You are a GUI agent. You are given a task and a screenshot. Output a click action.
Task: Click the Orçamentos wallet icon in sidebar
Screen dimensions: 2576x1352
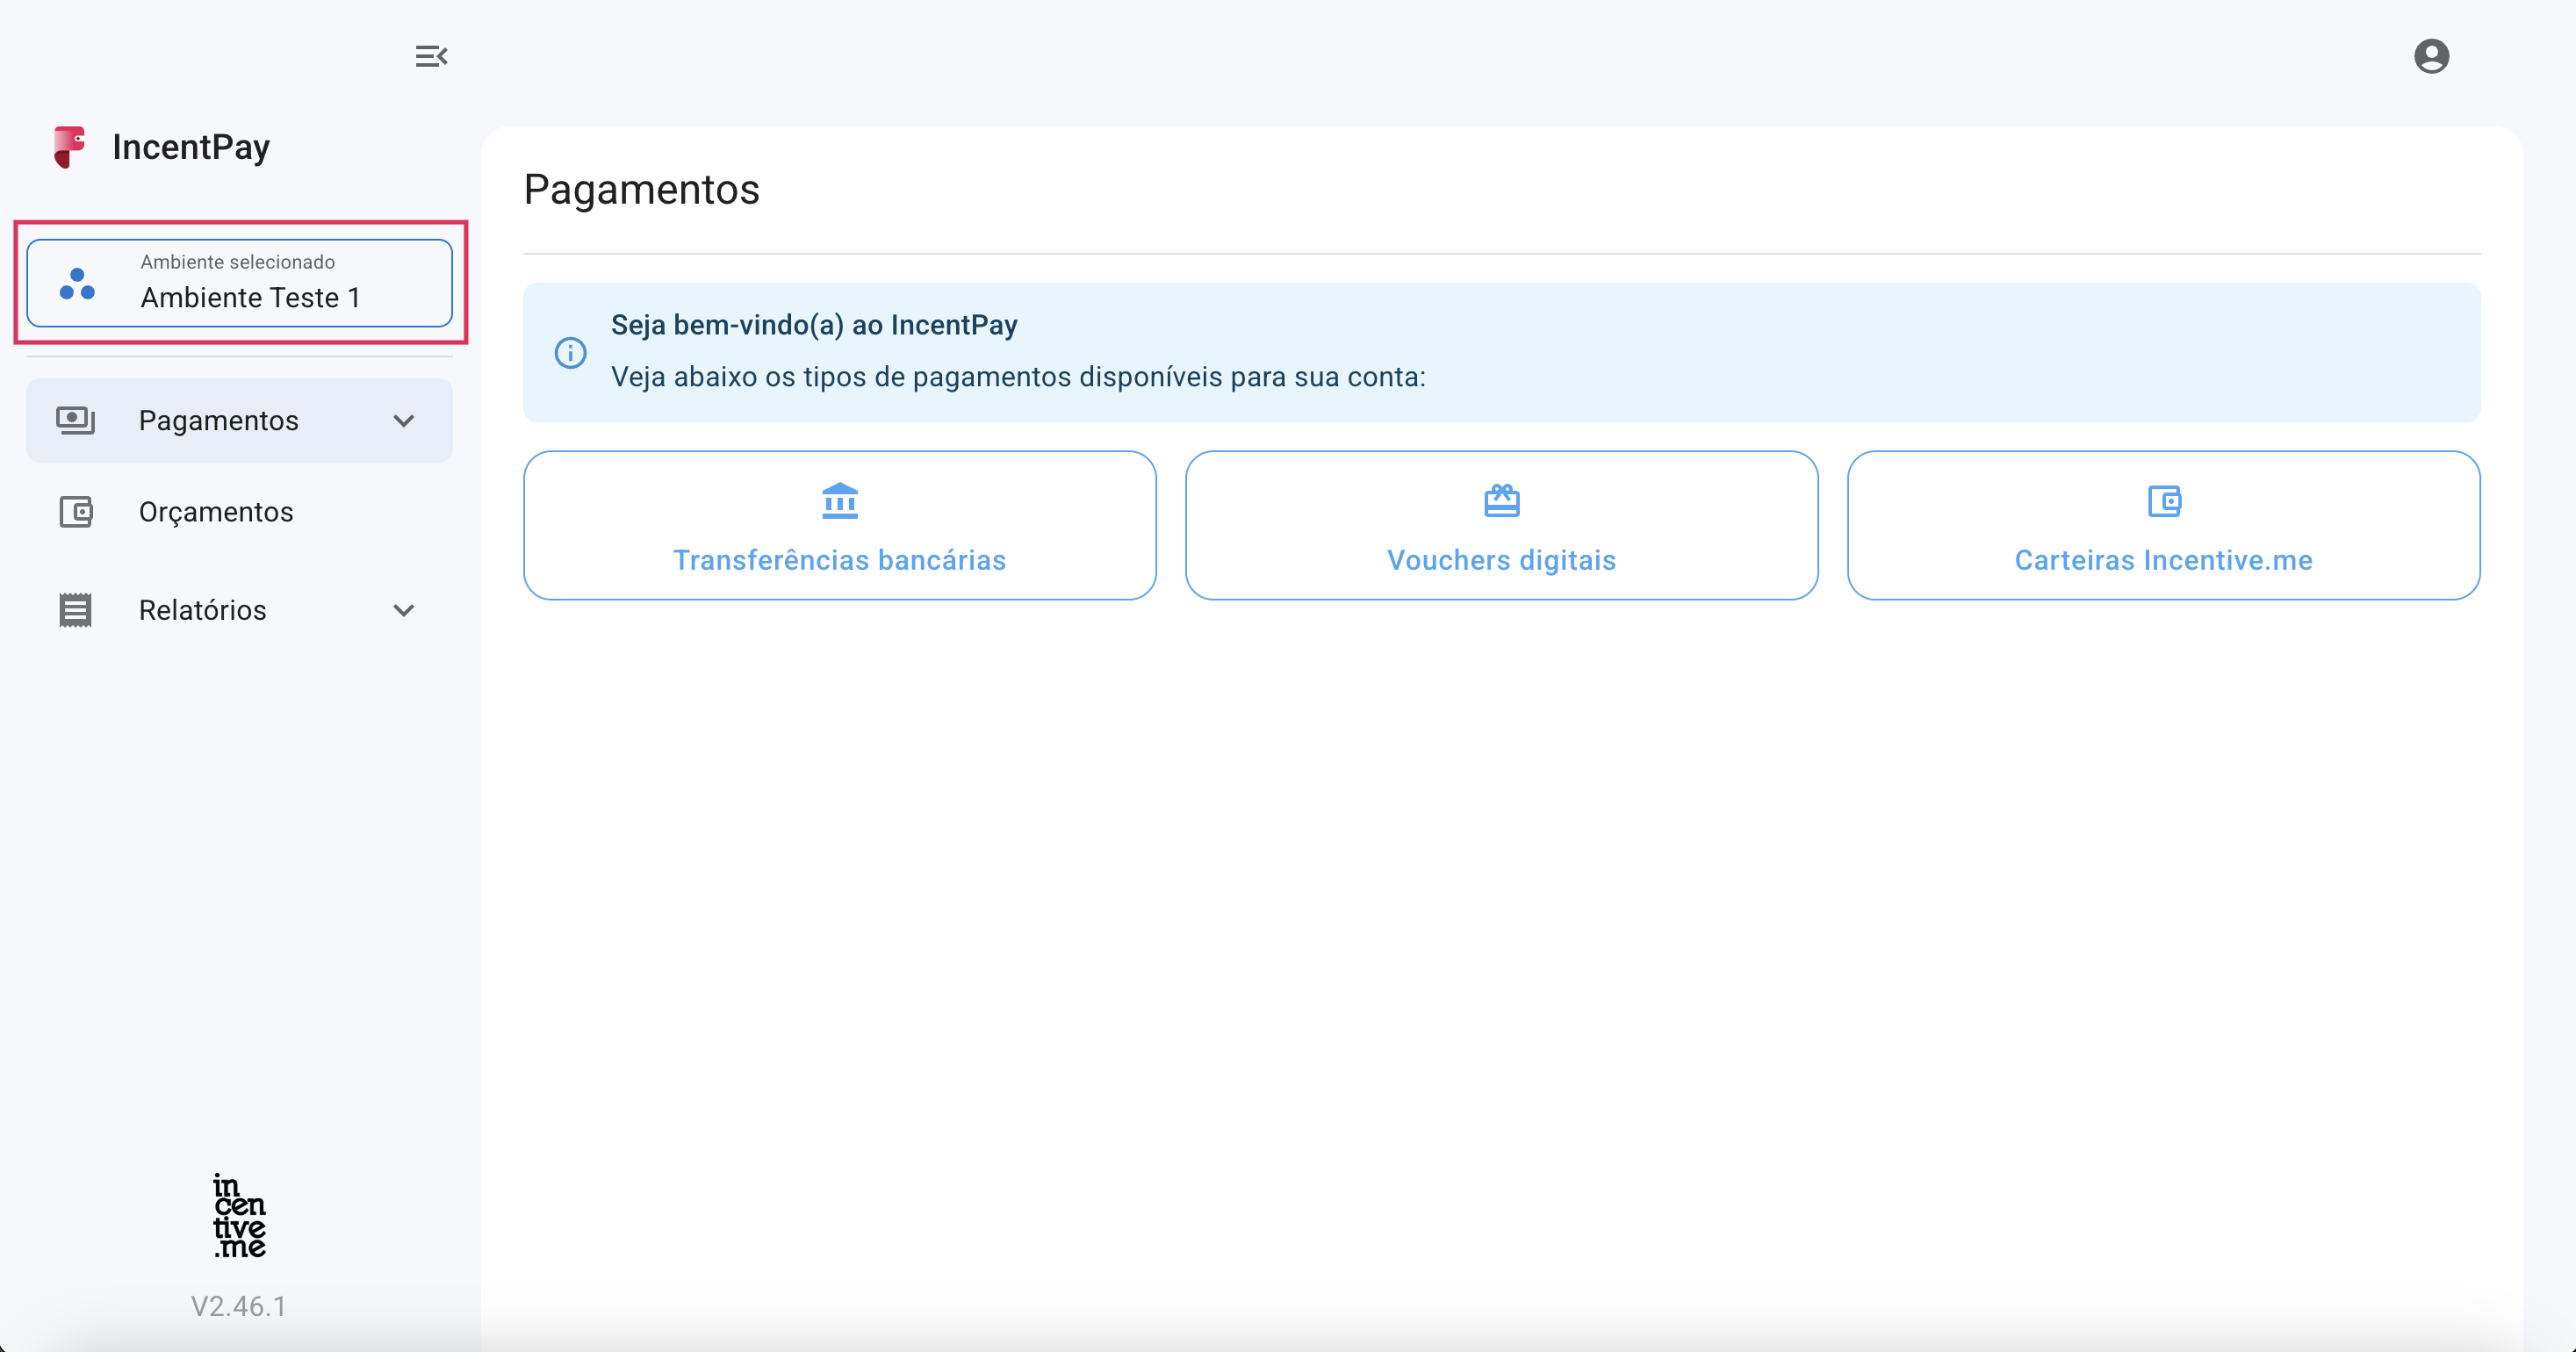coord(76,512)
